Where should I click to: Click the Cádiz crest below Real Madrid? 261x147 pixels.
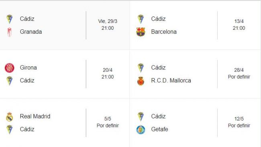point(10,129)
